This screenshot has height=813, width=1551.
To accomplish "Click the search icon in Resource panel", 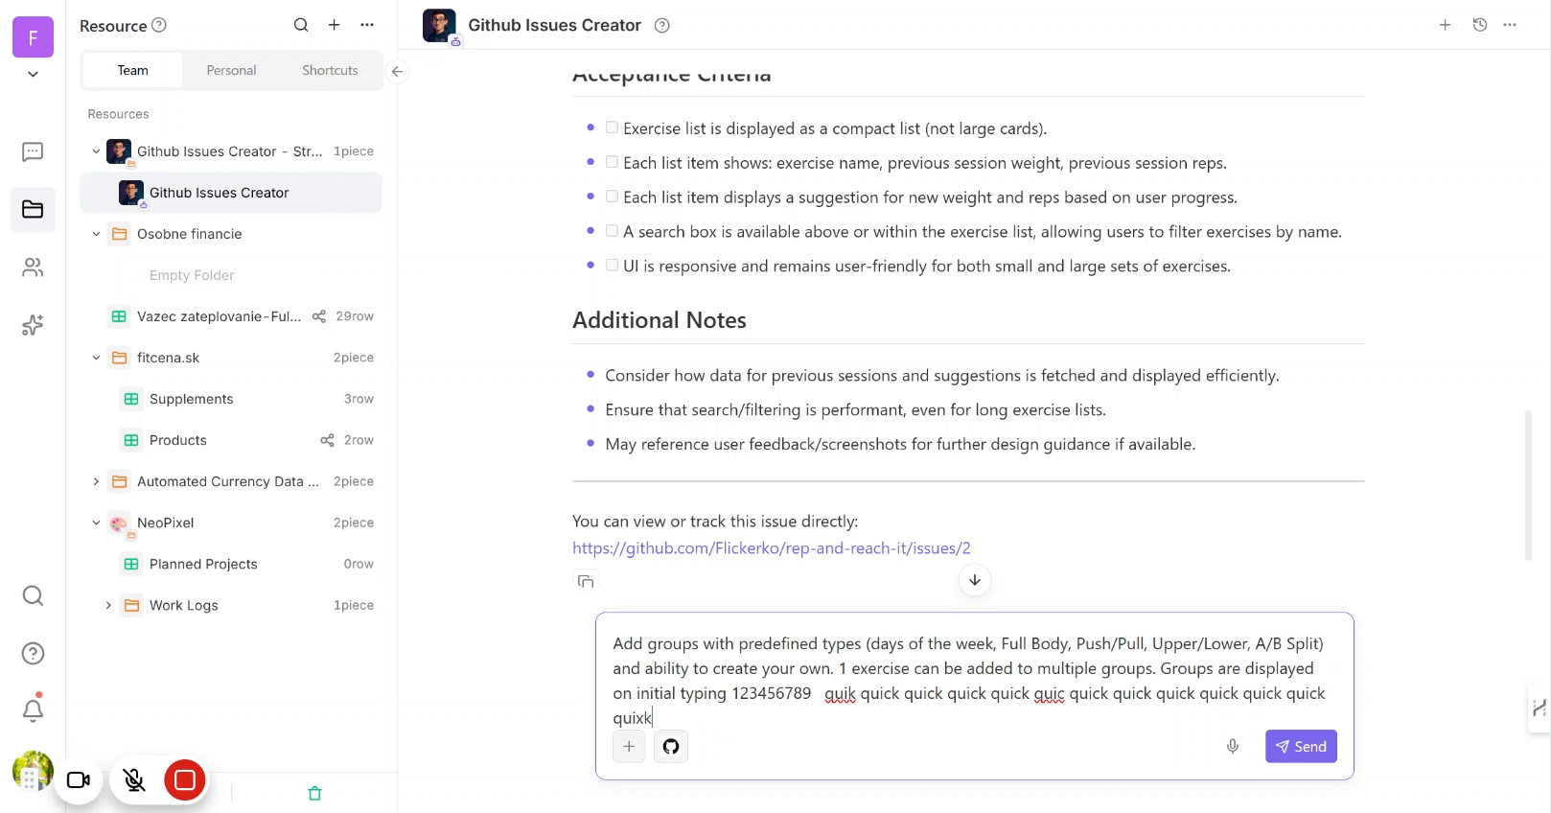I will click(x=301, y=25).
